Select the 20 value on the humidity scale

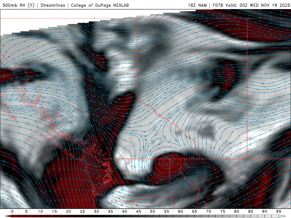pyautogui.click(x=68, y=211)
